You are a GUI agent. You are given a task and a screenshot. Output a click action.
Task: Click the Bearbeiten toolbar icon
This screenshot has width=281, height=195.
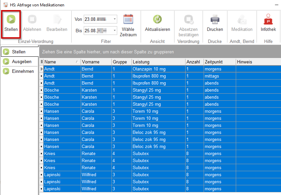(57, 19)
